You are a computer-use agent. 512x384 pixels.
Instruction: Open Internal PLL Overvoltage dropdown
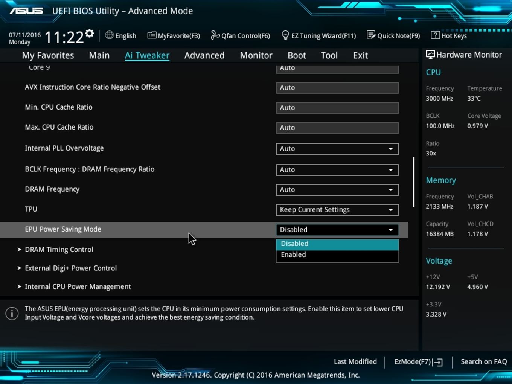337,149
